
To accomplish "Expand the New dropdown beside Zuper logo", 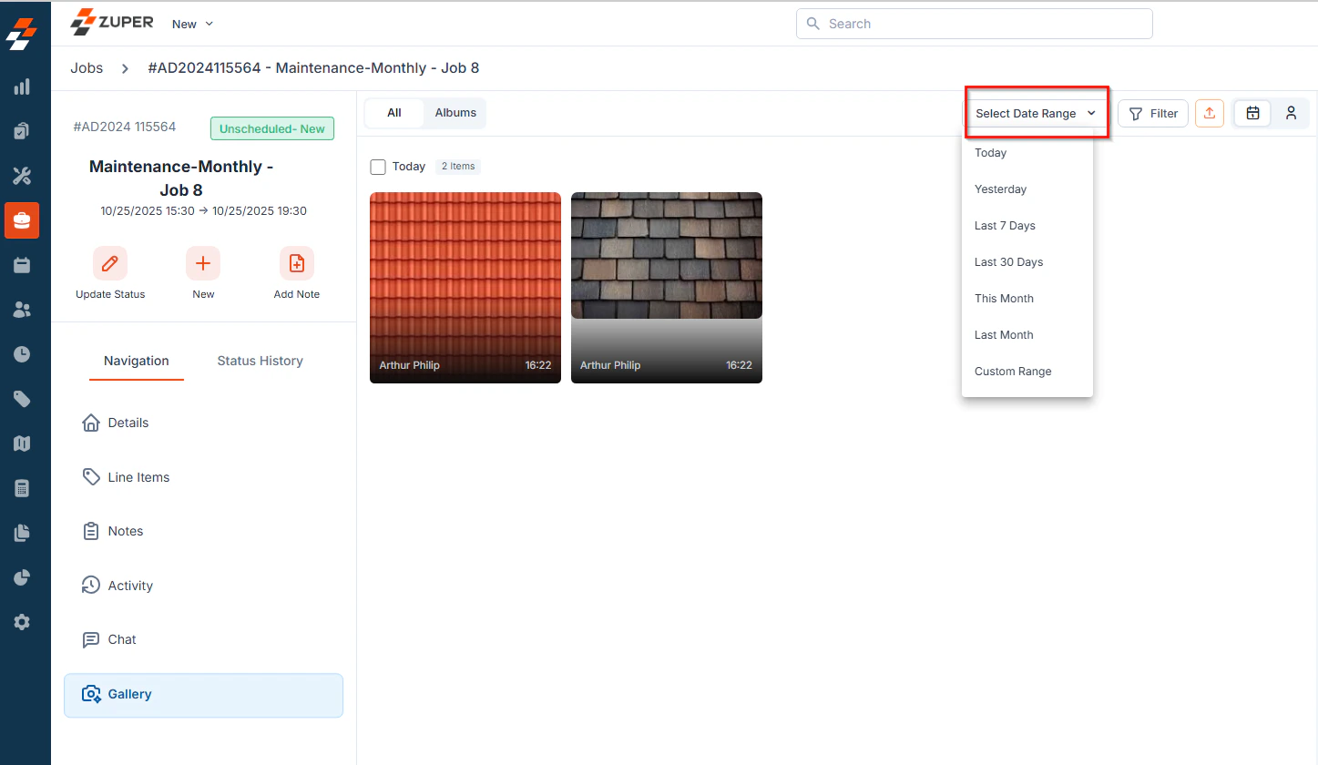I will click(193, 24).
